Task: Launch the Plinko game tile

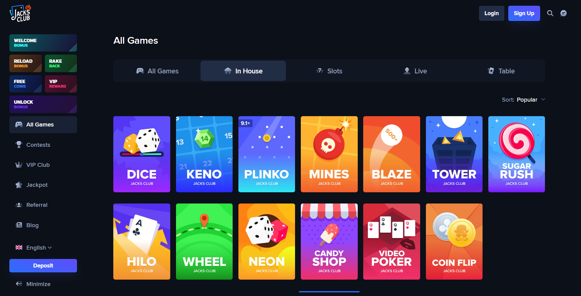Action: tap(267, 154)
